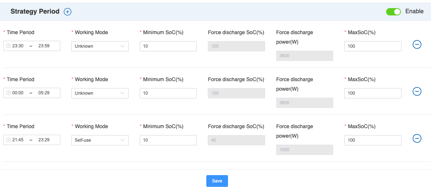The width and height of the screenshot is (431, 192).
Task: Click Minimum SoC field in 00:00 row
Action: point(168,93)
